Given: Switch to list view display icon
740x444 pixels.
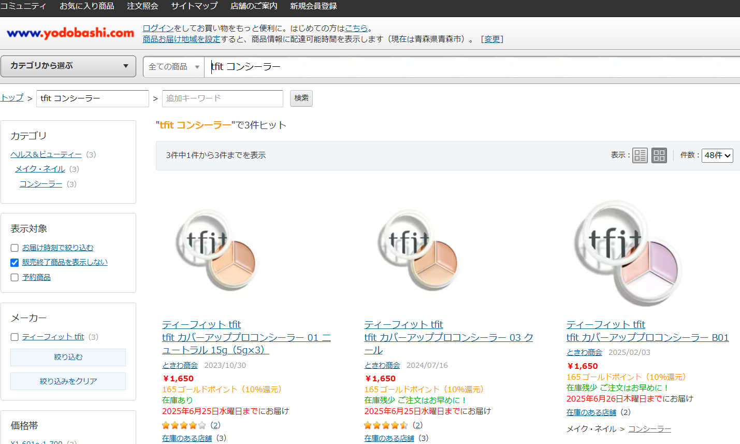Looking at the screenshot, I should tap(640, 155).
